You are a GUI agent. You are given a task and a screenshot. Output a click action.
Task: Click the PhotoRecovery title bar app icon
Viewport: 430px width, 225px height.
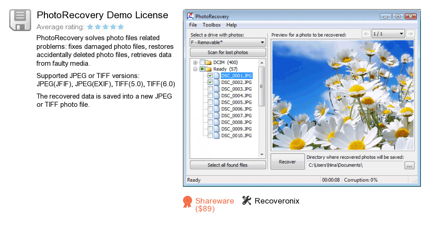point(190,16)
